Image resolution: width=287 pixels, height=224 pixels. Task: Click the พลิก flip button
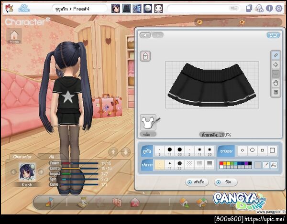(148, 135)
